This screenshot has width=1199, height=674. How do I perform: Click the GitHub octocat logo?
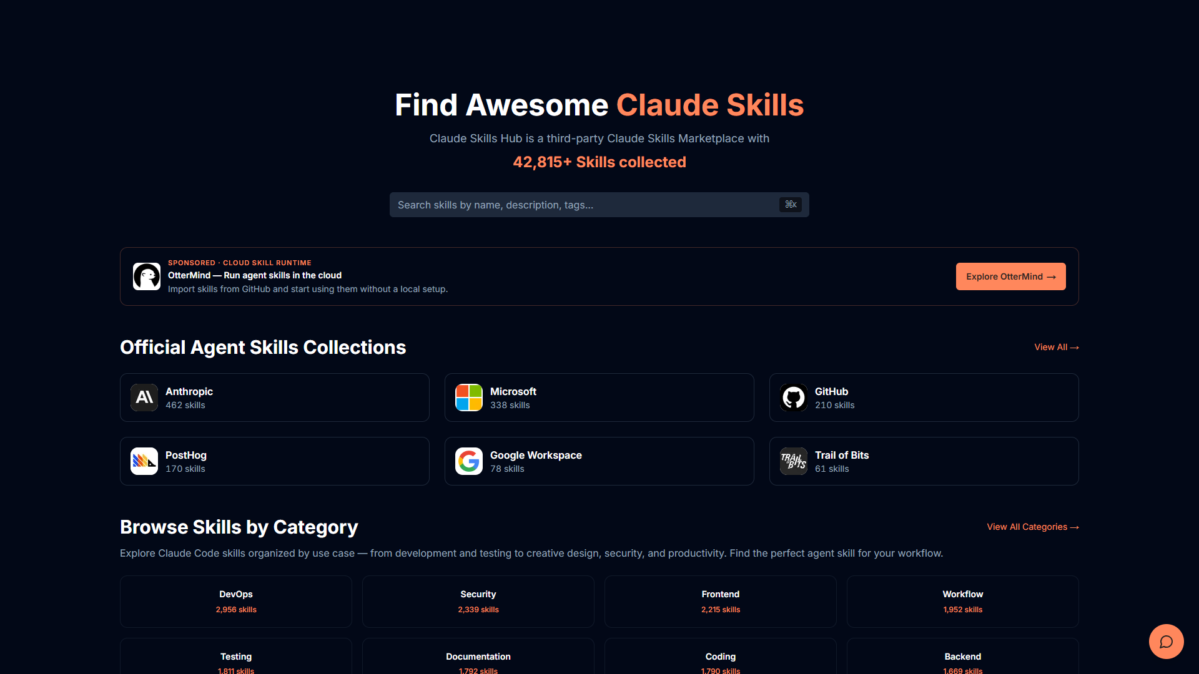(794, 398)
